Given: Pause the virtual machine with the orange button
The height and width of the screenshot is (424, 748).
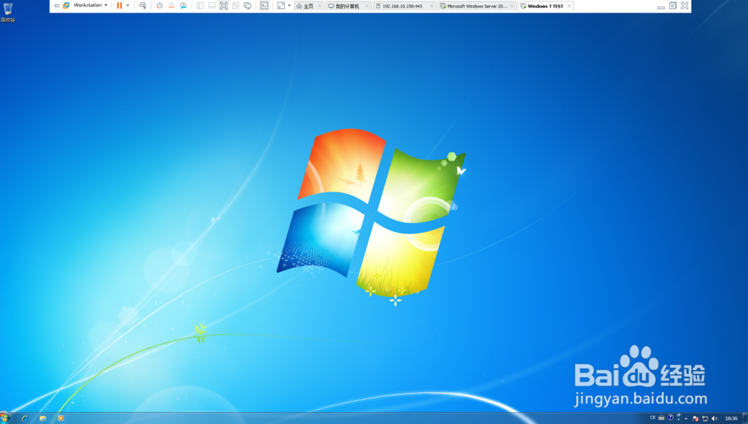Looking at the screenshot, I should pos(119,6).
